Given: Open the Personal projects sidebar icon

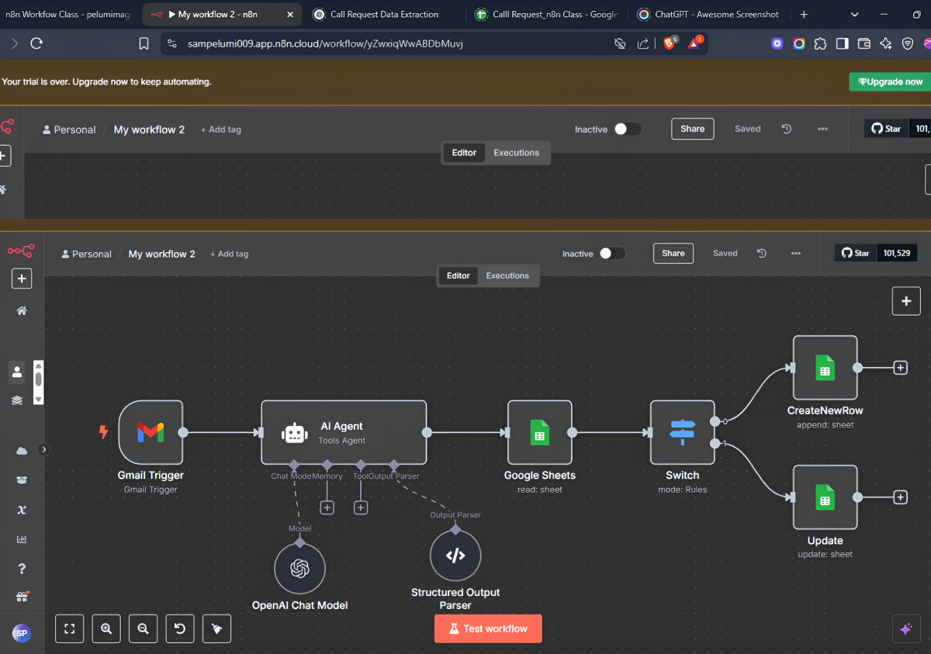Looking at the screenshot, I should (17, 372).
